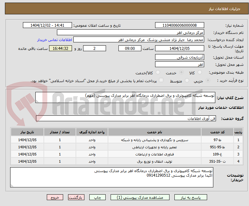Screen dimensions: 249x206
Task: Click the response deadline date field 1404/12/05
Action: 179,49
